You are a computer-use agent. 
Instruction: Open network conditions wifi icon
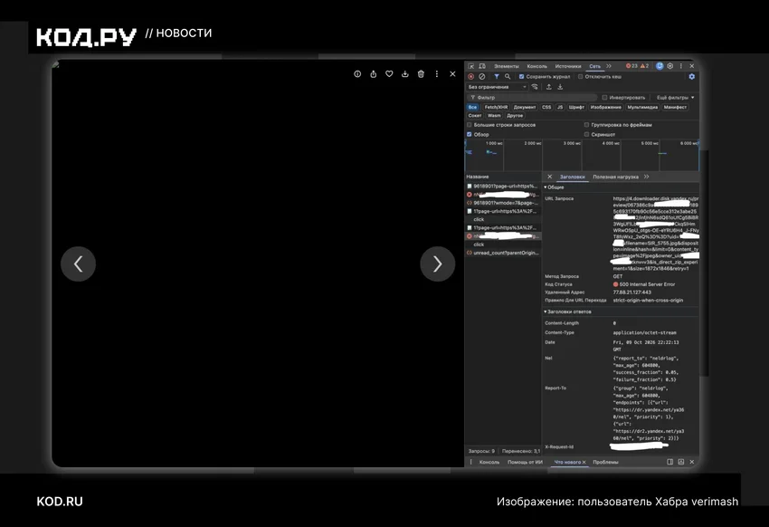point(535,87)
